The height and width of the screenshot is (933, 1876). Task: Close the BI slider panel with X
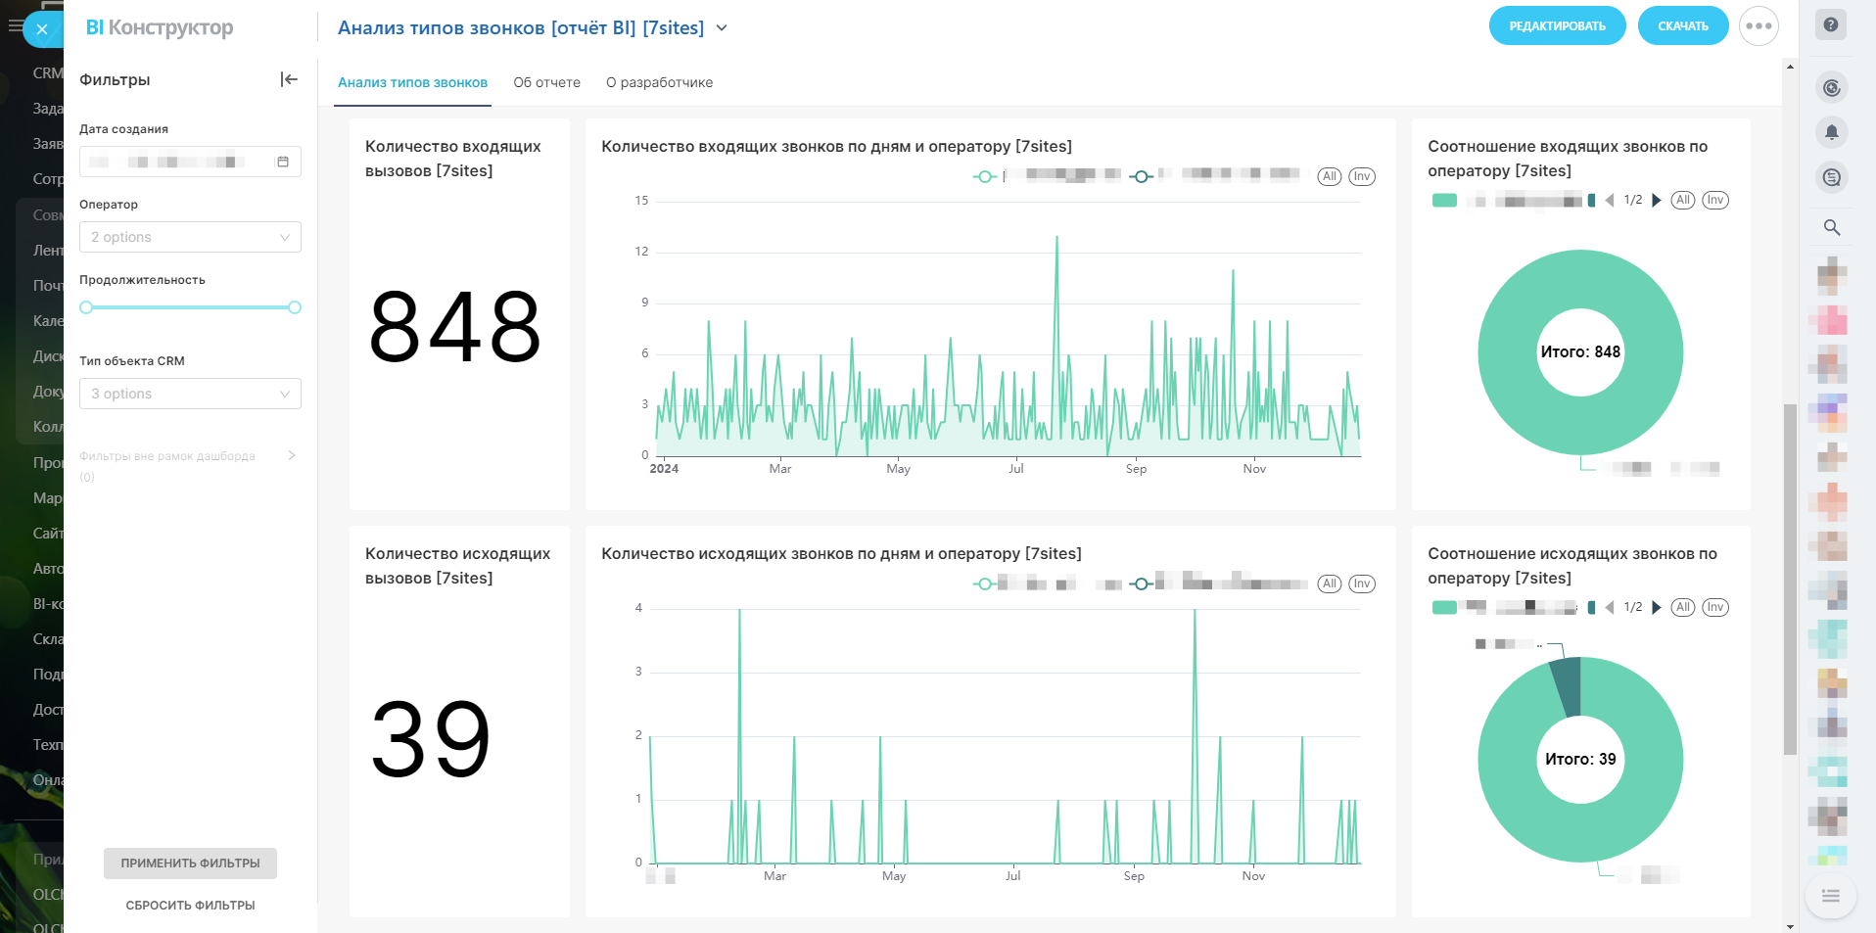[42, 29]
